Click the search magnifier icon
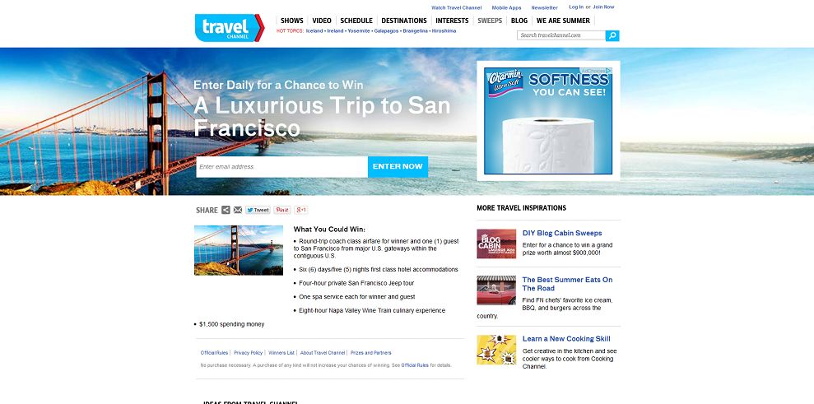The image size is (814, 404). pos(612,35)
